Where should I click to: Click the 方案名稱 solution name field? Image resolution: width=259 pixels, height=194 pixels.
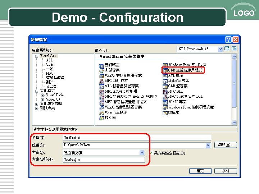point(104,160)
